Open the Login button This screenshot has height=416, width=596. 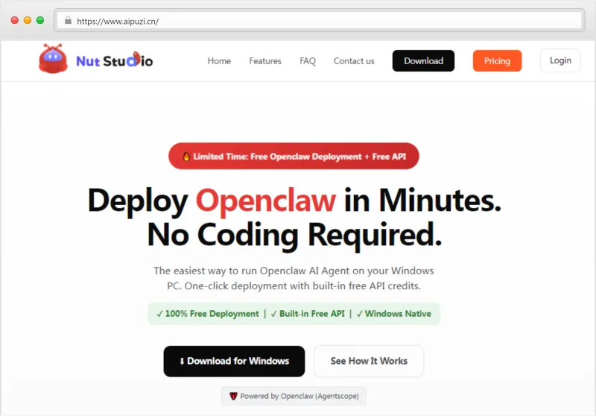tap(560, 60)
